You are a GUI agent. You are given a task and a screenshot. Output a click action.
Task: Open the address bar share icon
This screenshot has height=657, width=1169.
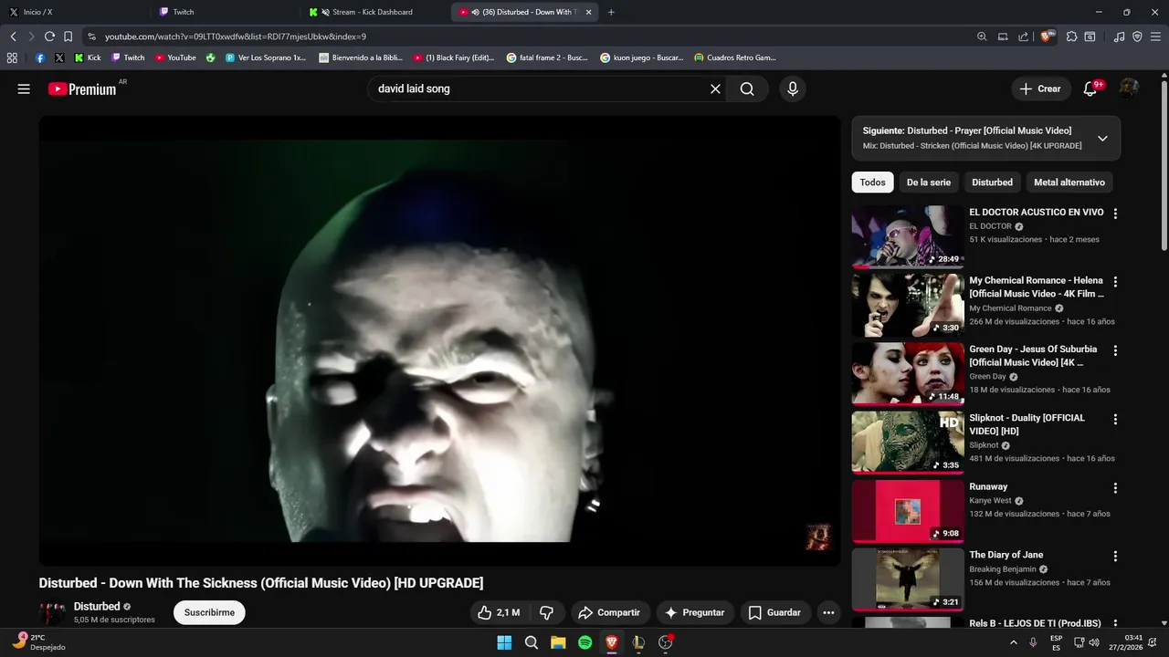point(1023,36)
